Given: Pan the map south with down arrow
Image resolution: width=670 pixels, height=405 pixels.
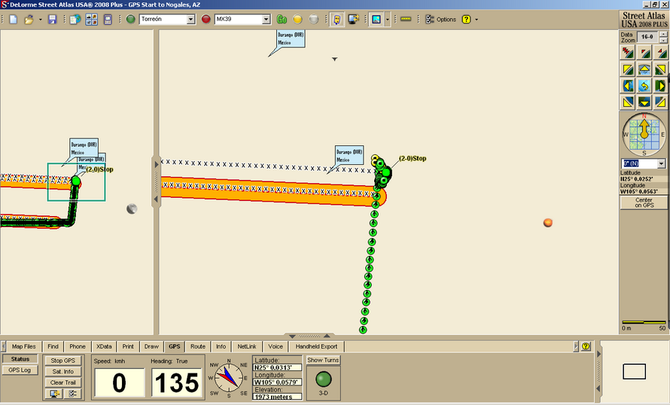Looking at the screenshot, I should point(644,102).
